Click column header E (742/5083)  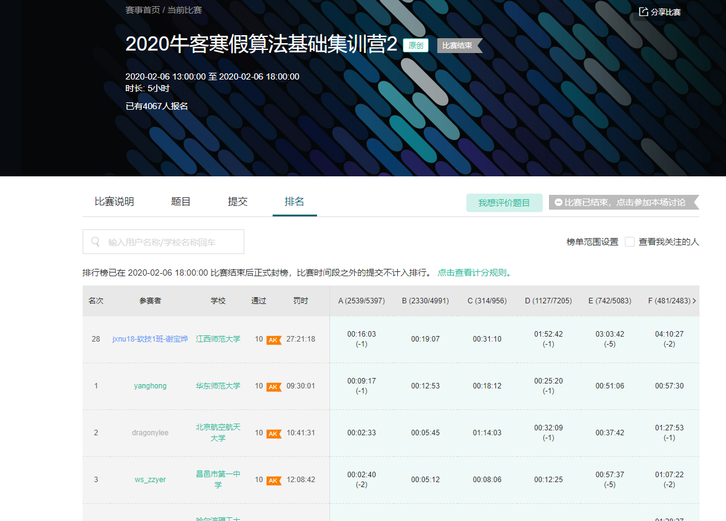click(610, 301)
